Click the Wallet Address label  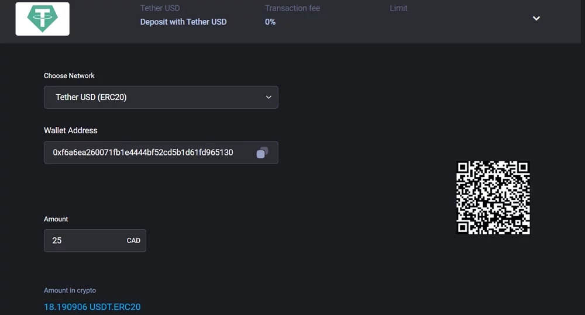pos(70,130)
